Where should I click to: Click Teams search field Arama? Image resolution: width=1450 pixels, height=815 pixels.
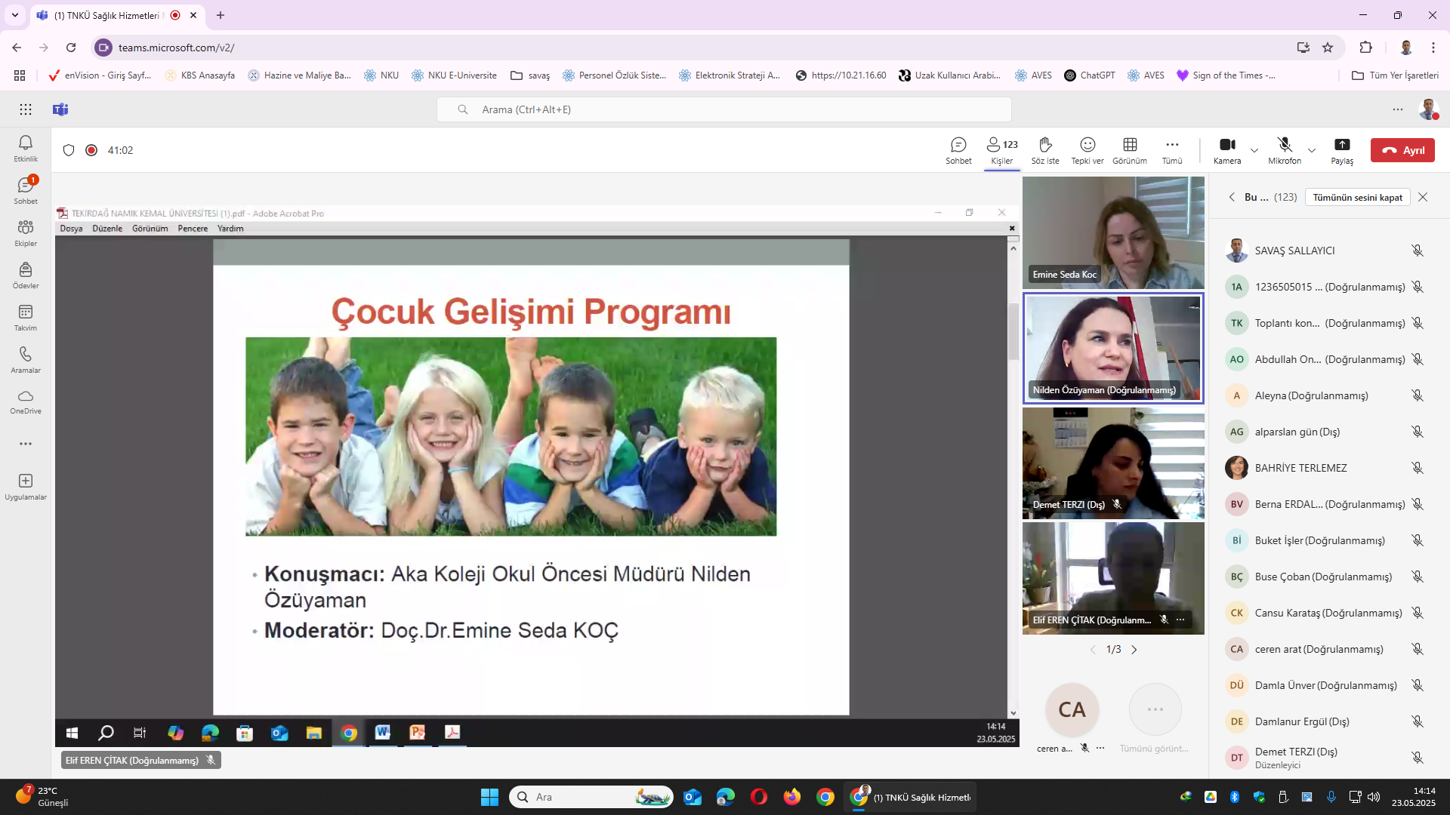[x=723, y=109]
